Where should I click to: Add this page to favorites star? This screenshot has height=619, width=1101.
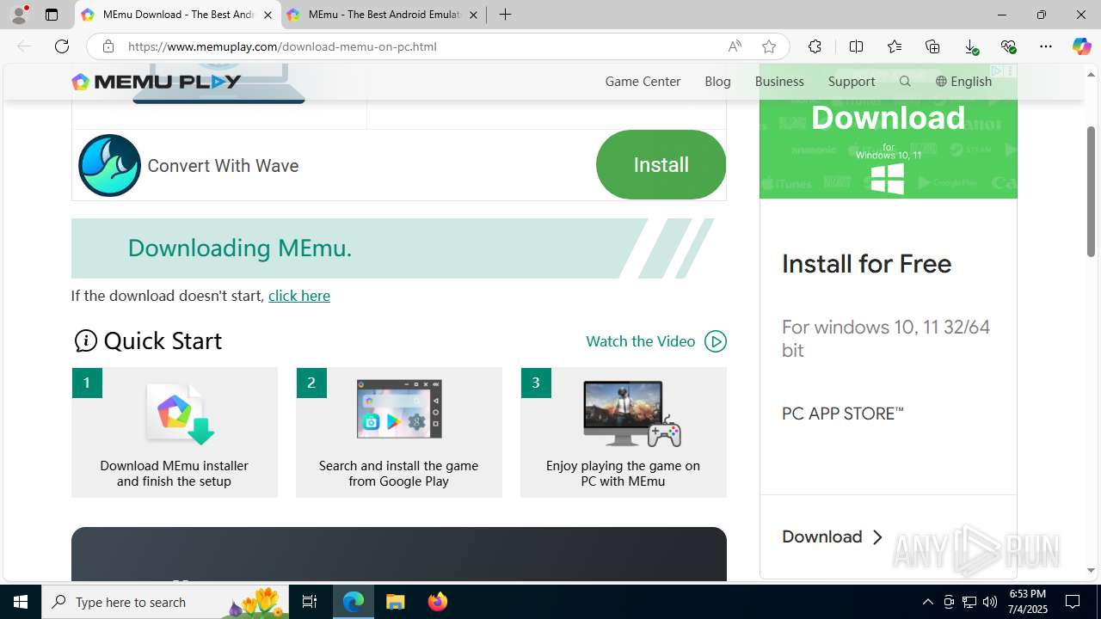click(x=769, y=46)
